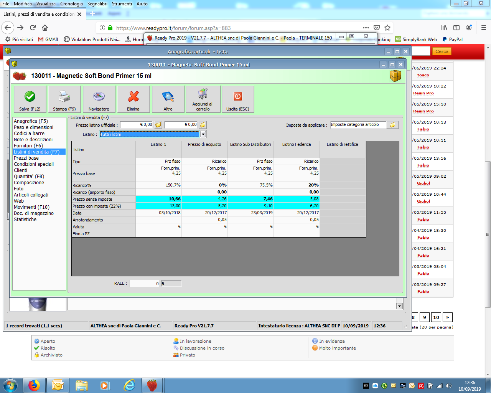
Task: Select Condizioni speciali section
Action: [34, 164]
